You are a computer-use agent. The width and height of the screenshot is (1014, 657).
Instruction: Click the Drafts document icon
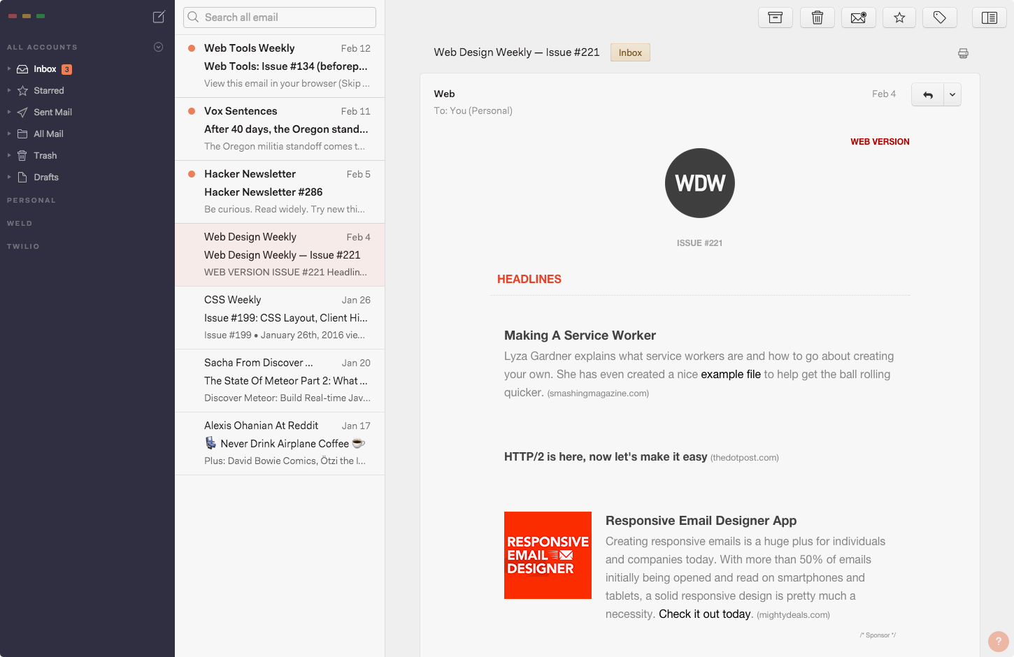click(x=22, y=178)
